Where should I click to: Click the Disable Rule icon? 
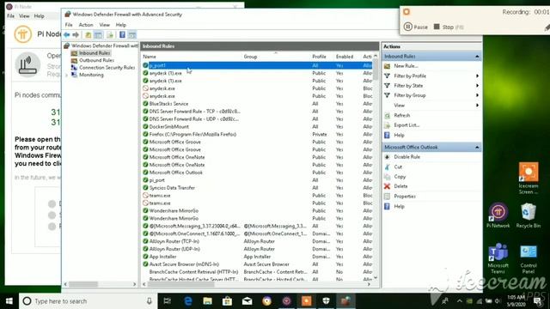[x=388, y=157]
